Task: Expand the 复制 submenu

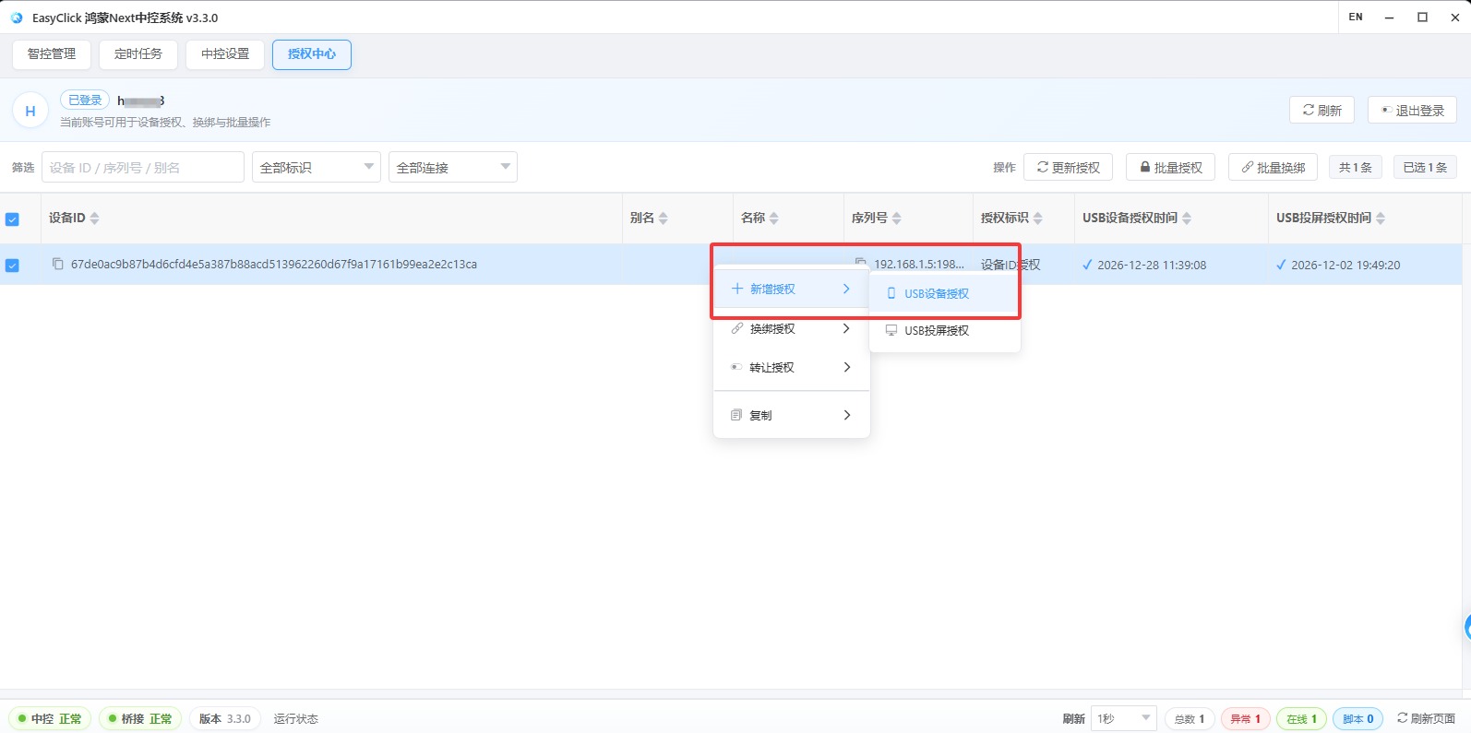Action: coord(792,415)
